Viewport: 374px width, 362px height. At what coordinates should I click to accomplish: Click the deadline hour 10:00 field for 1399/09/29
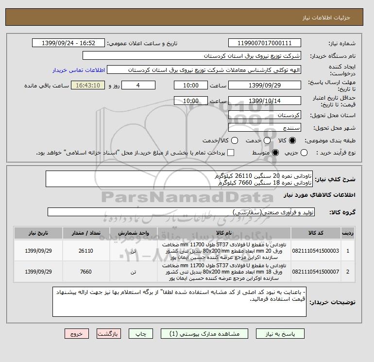point(191,85)
